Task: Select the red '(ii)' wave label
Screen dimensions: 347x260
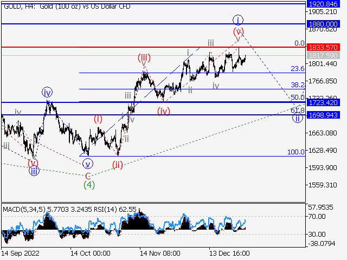Action: pos(118,165)
